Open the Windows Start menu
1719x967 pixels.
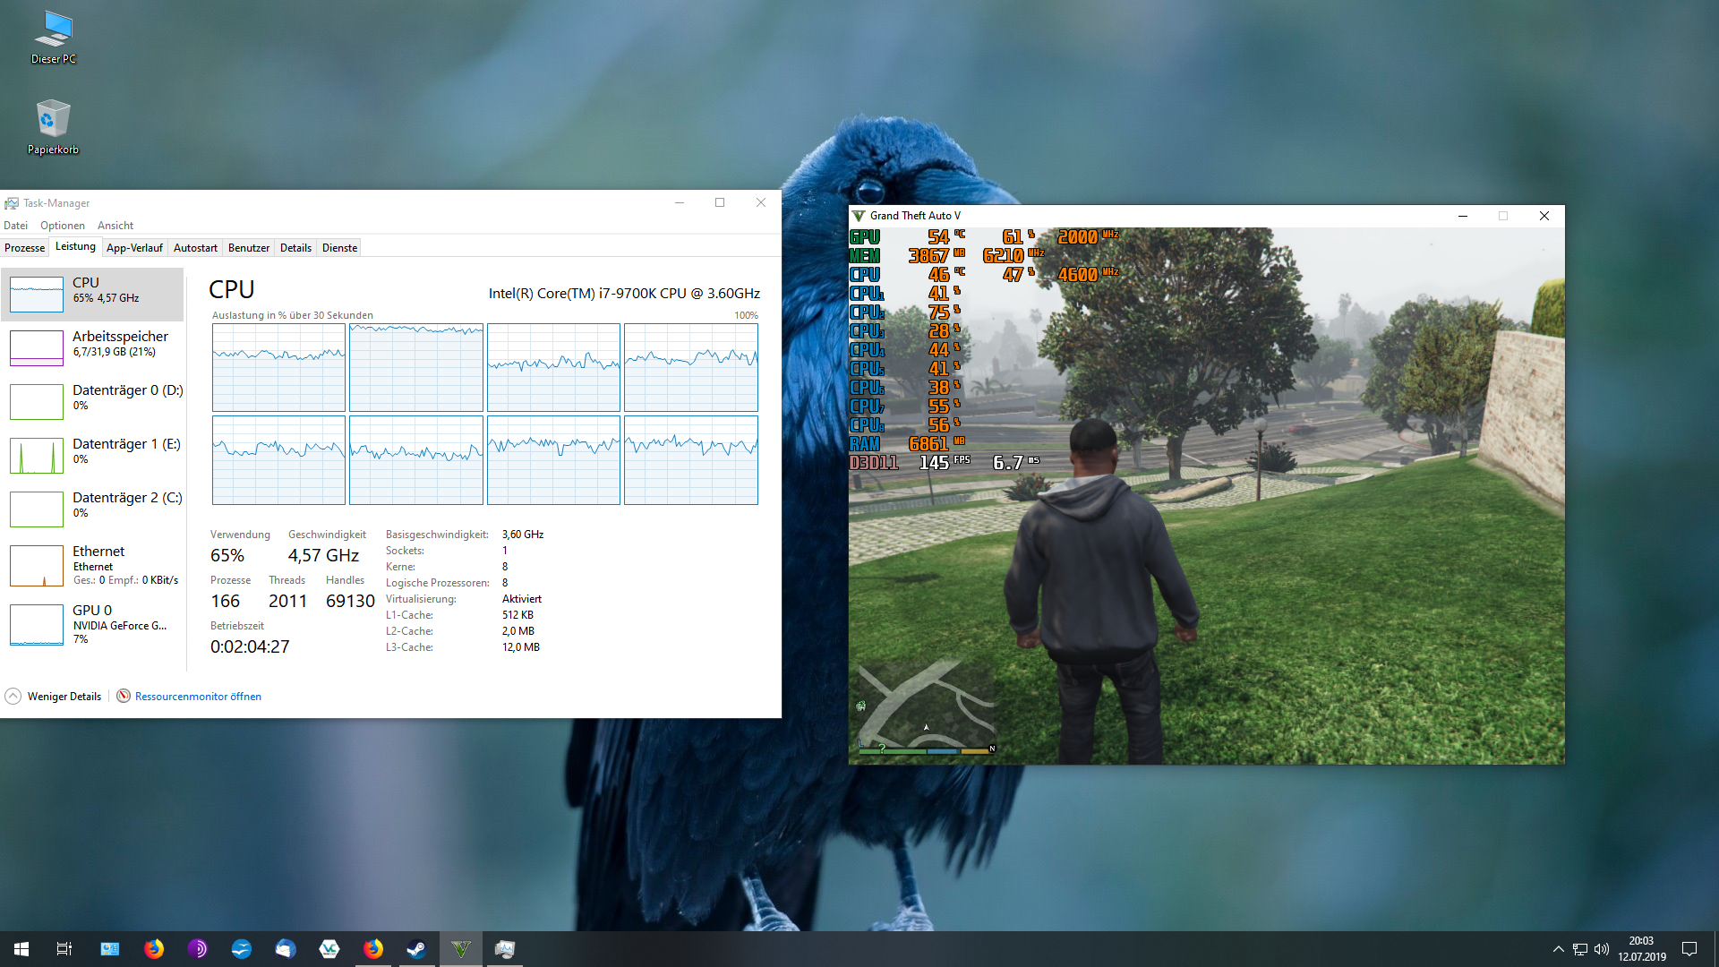click(21, 949)
